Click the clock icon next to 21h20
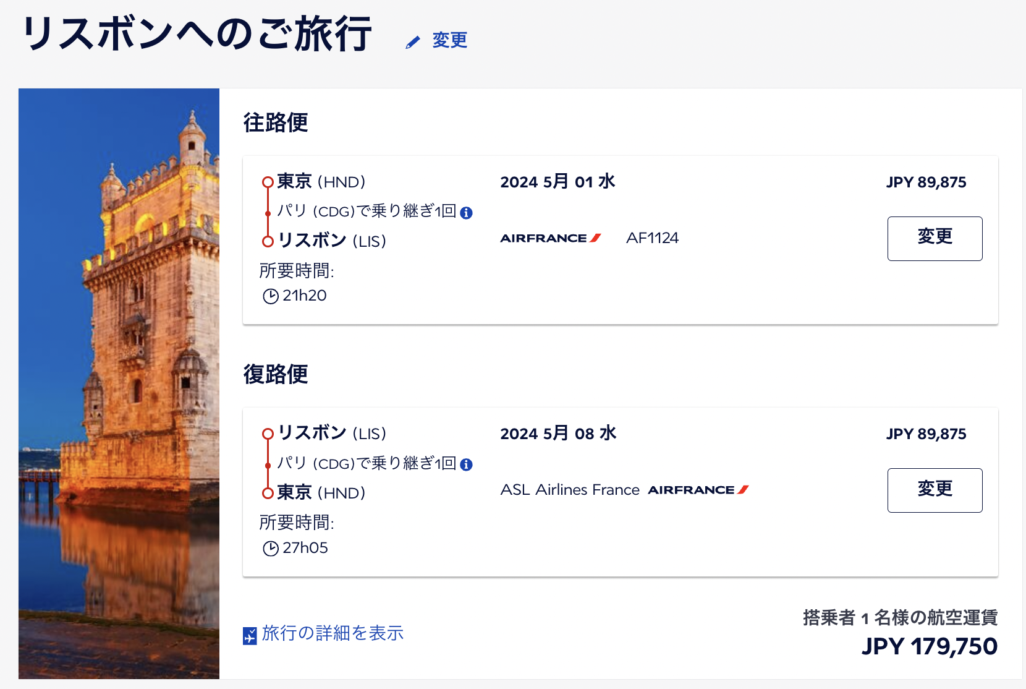Screen dimensions: 1026x689 click(x=271, y=296)
